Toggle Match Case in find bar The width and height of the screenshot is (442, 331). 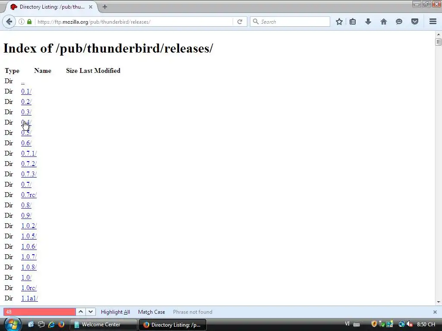coord(152,312)
